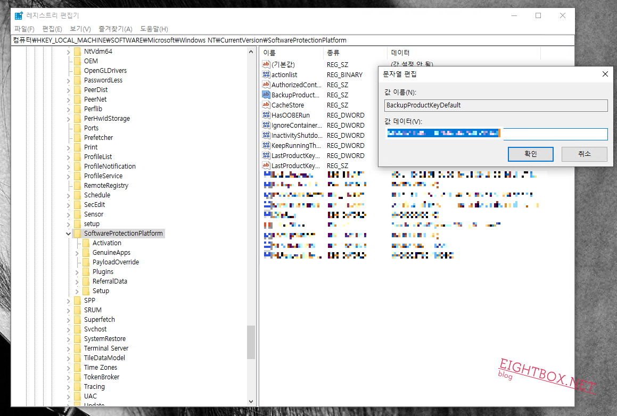Click folder icon of ReferralData subkey
The height and width of the screenshot is (416, 617).
click(x=86, y=281)
